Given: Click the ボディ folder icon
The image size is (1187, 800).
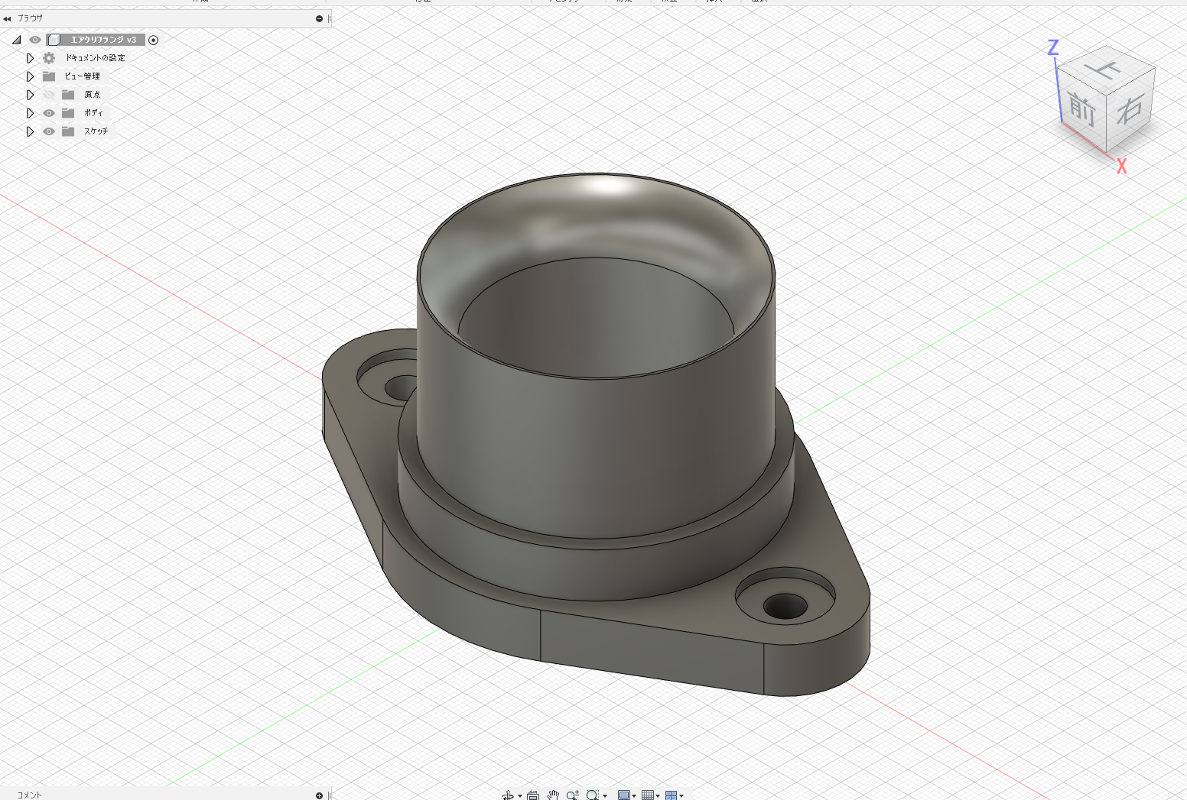Looking at the screenshot, I should click(68, 113).
